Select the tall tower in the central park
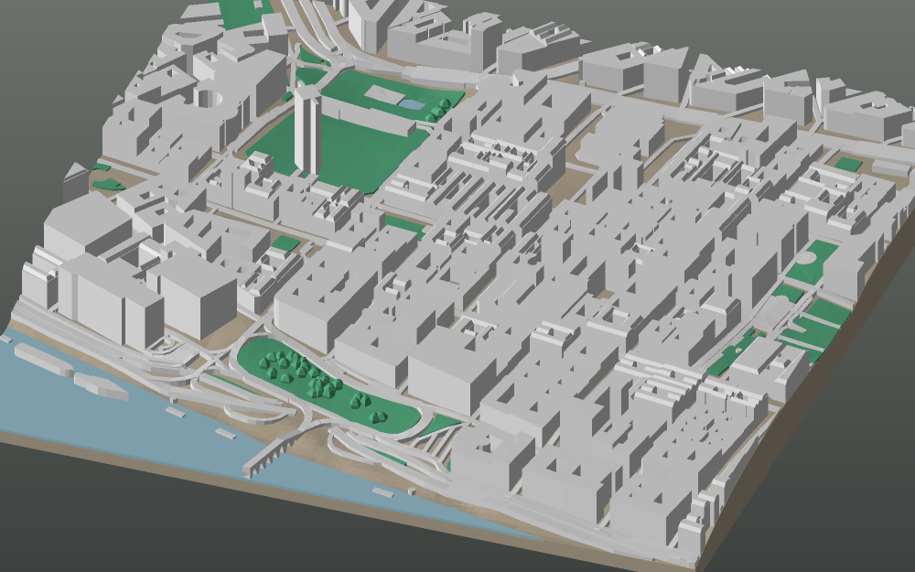Image resolution: width=915 pixels, height=572 pixels. 307,130
